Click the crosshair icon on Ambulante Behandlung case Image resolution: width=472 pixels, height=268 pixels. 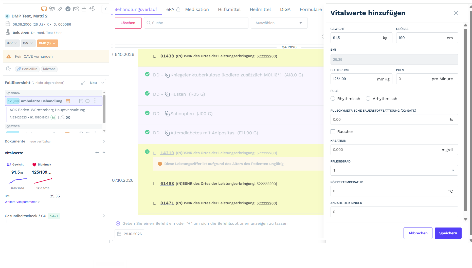point(87,101)
